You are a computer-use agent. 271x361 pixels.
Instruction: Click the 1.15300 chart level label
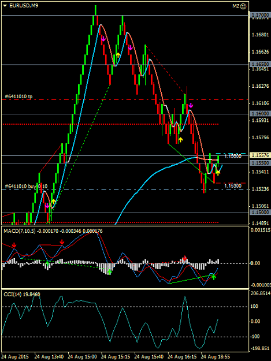[233, 186]
